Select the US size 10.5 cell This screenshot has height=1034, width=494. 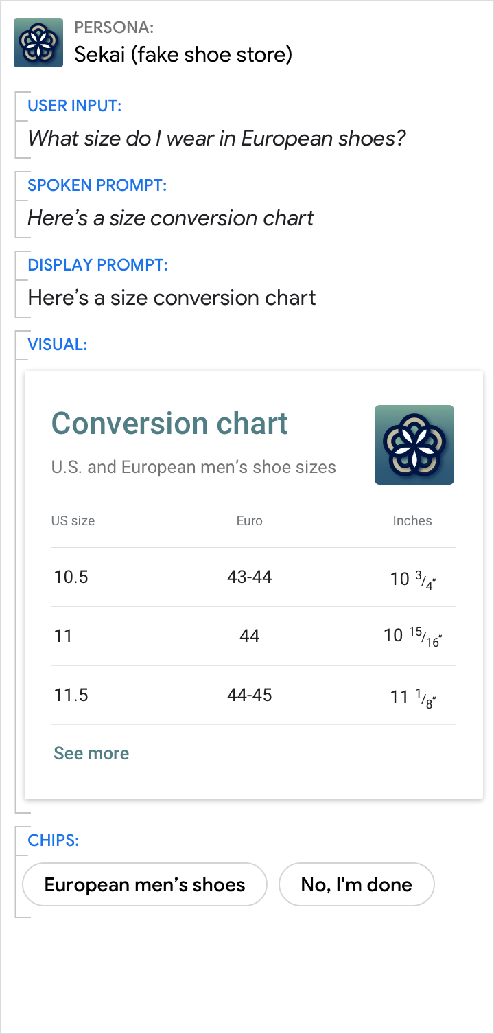point(71,577)
